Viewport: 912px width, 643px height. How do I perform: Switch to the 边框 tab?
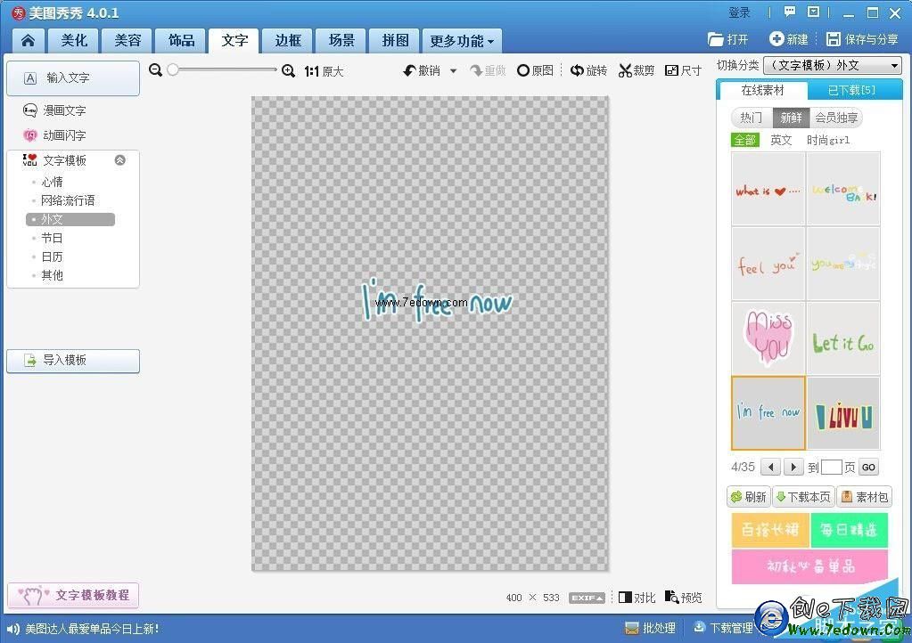pos(288,40)
